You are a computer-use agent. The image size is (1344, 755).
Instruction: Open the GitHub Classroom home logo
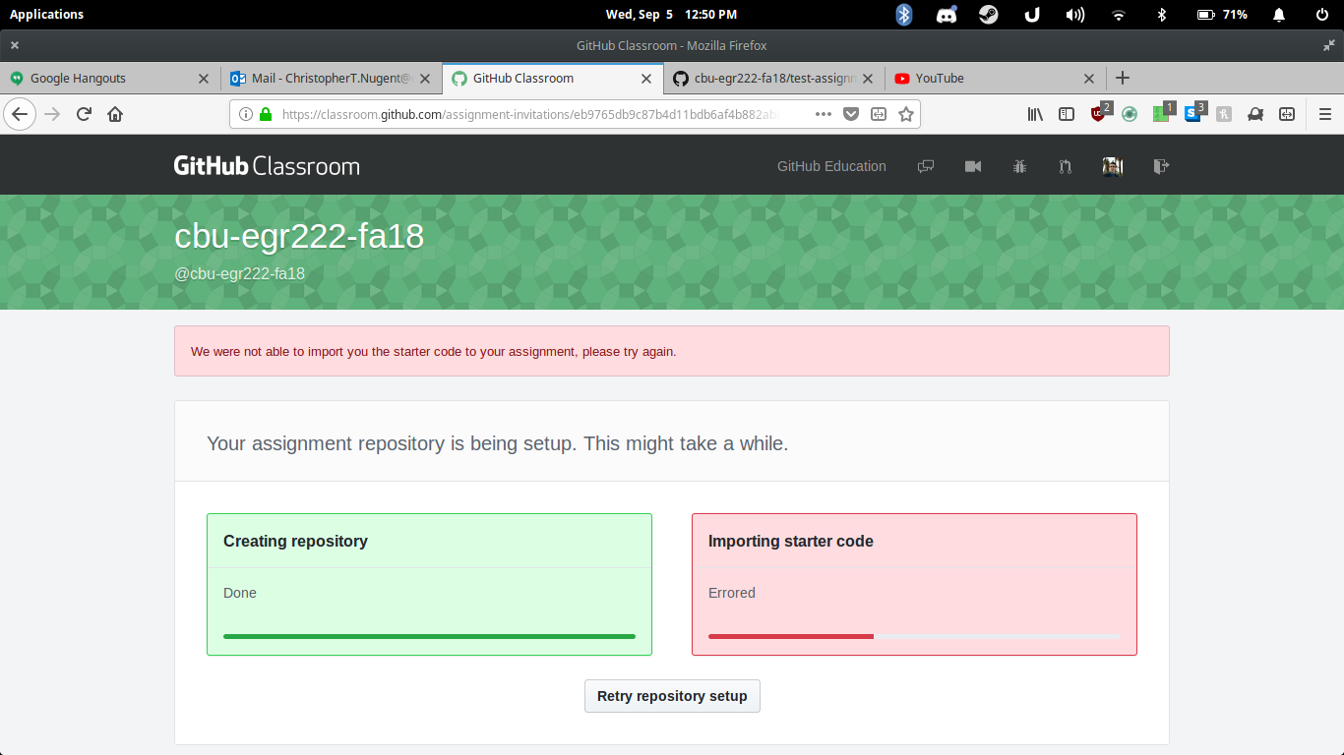pos(267,165)
